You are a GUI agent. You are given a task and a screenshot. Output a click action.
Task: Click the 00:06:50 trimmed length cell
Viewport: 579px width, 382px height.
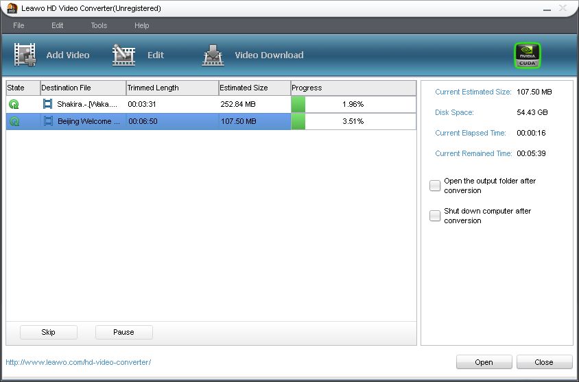coord(143,121)
